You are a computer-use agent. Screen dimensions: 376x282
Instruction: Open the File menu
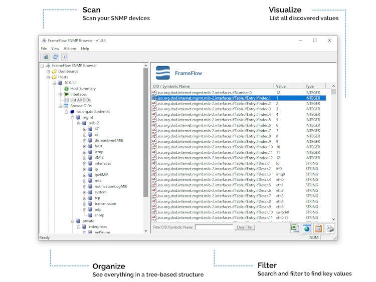tap(44, 49)
